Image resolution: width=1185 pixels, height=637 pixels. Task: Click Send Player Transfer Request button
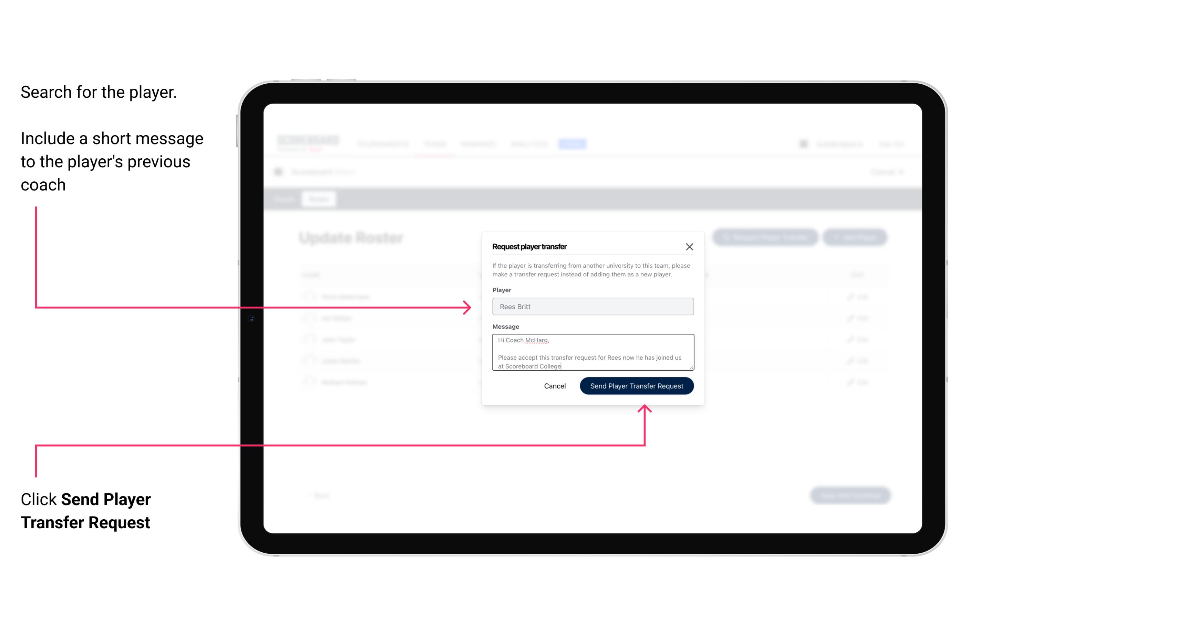637,385
